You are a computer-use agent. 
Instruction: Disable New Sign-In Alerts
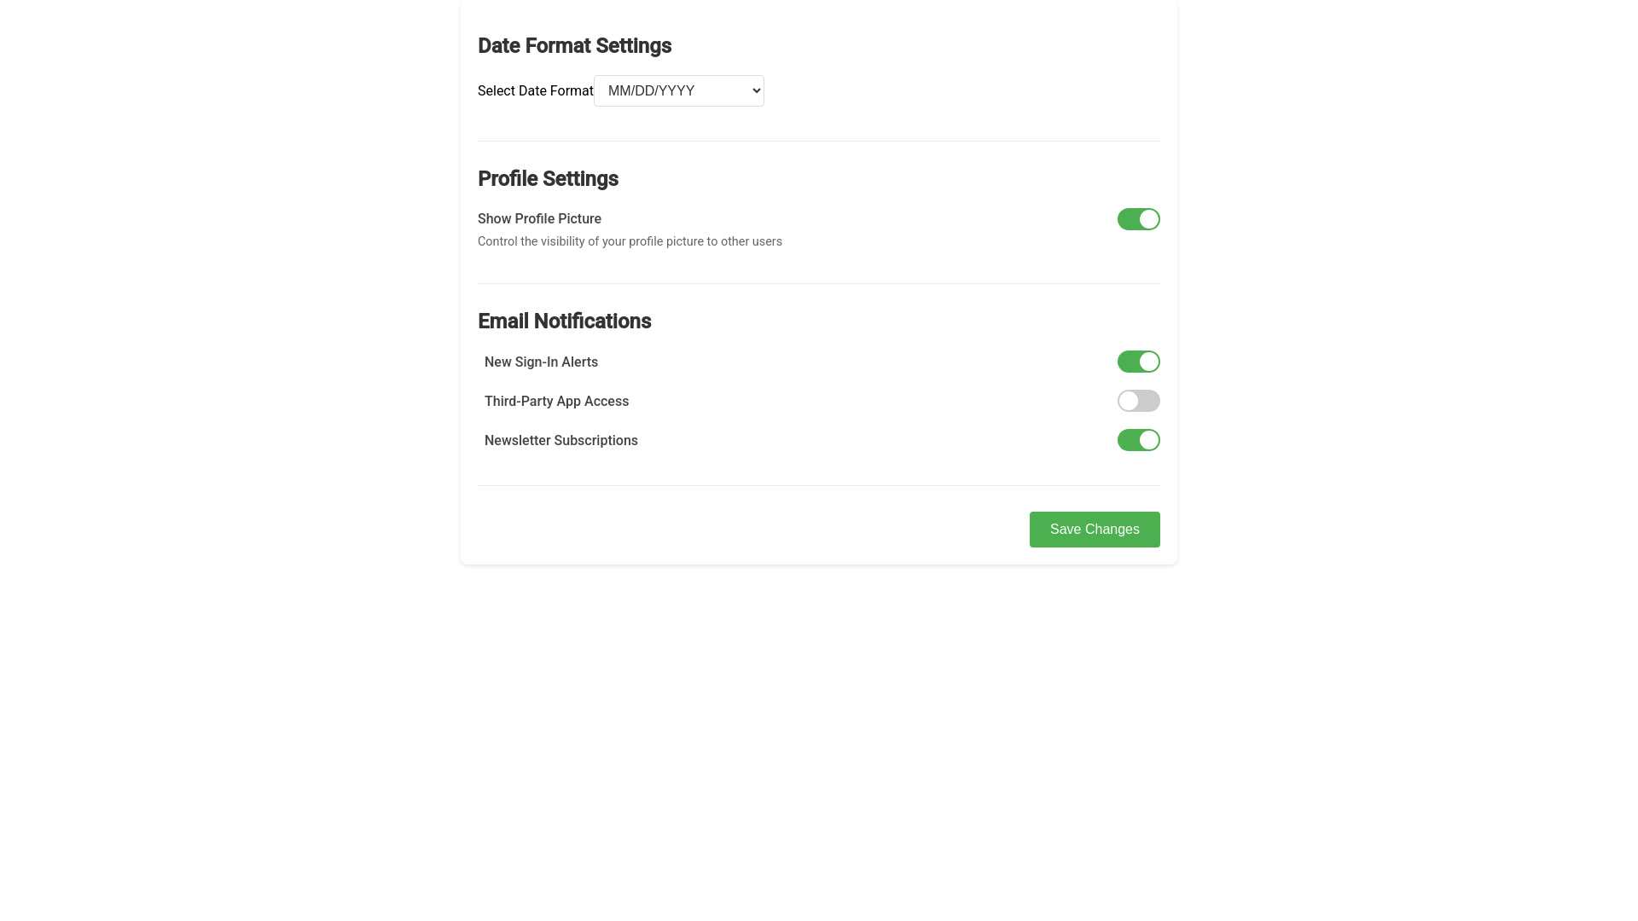click(x=1138, y=362)
